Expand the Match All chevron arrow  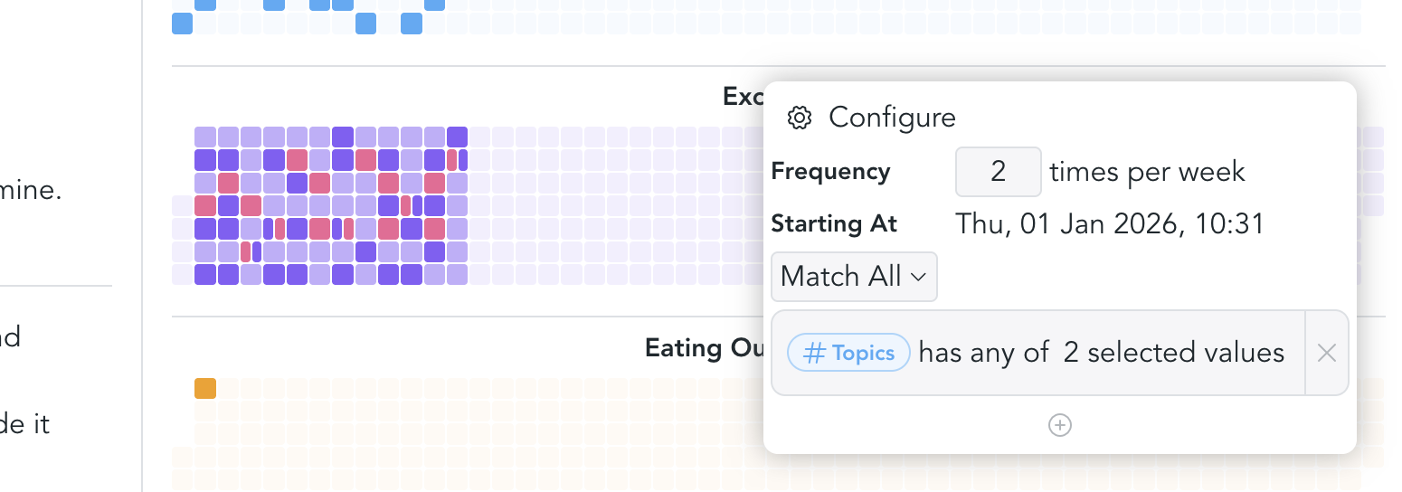pyautogui.click(x=919, y=277)
